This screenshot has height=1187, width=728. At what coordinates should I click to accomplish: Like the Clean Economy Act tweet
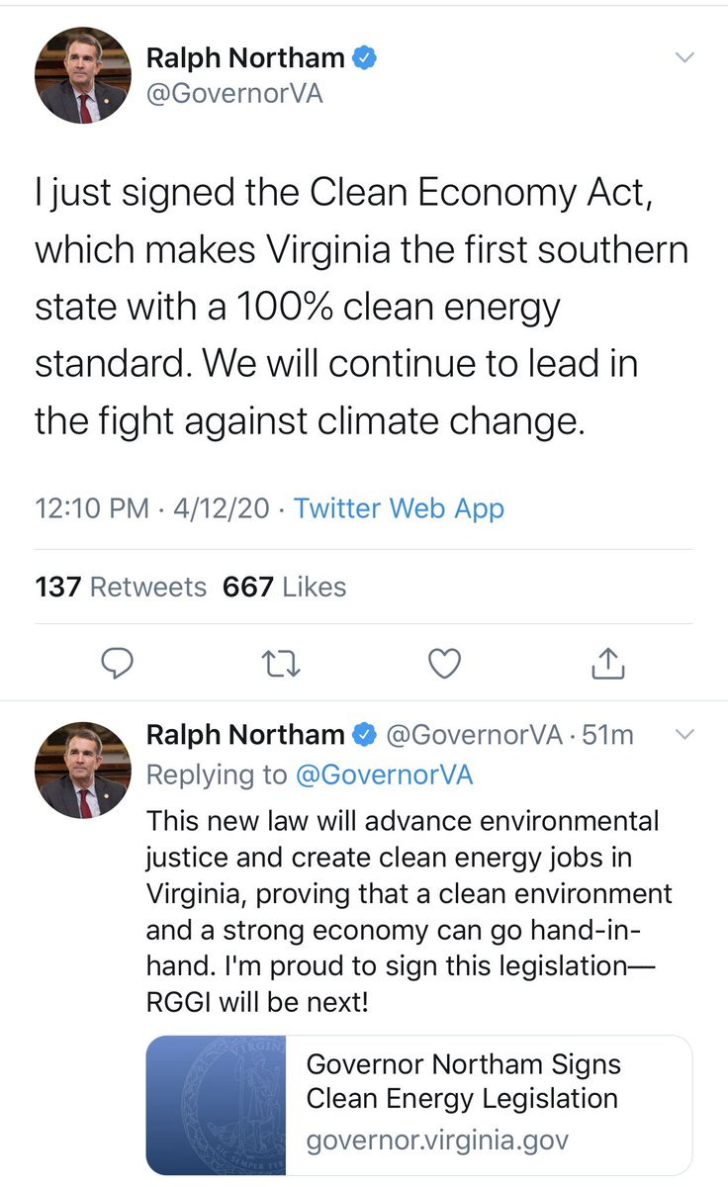pos(446,665)
